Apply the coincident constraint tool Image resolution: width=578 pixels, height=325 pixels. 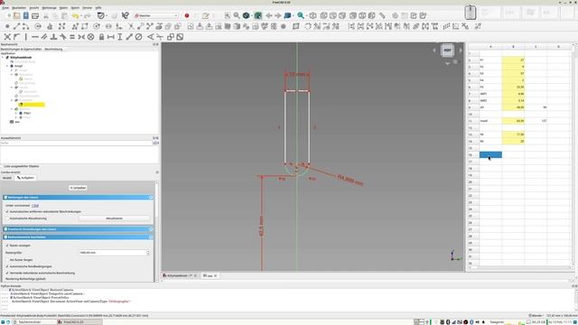pos(7,37)
